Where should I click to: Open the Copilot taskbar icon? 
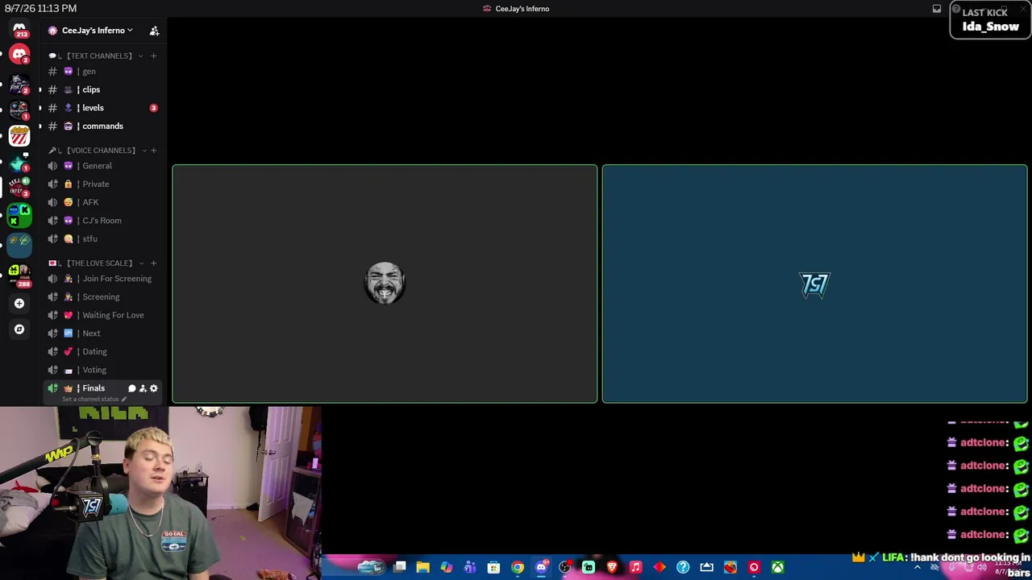tap(446, 568)
